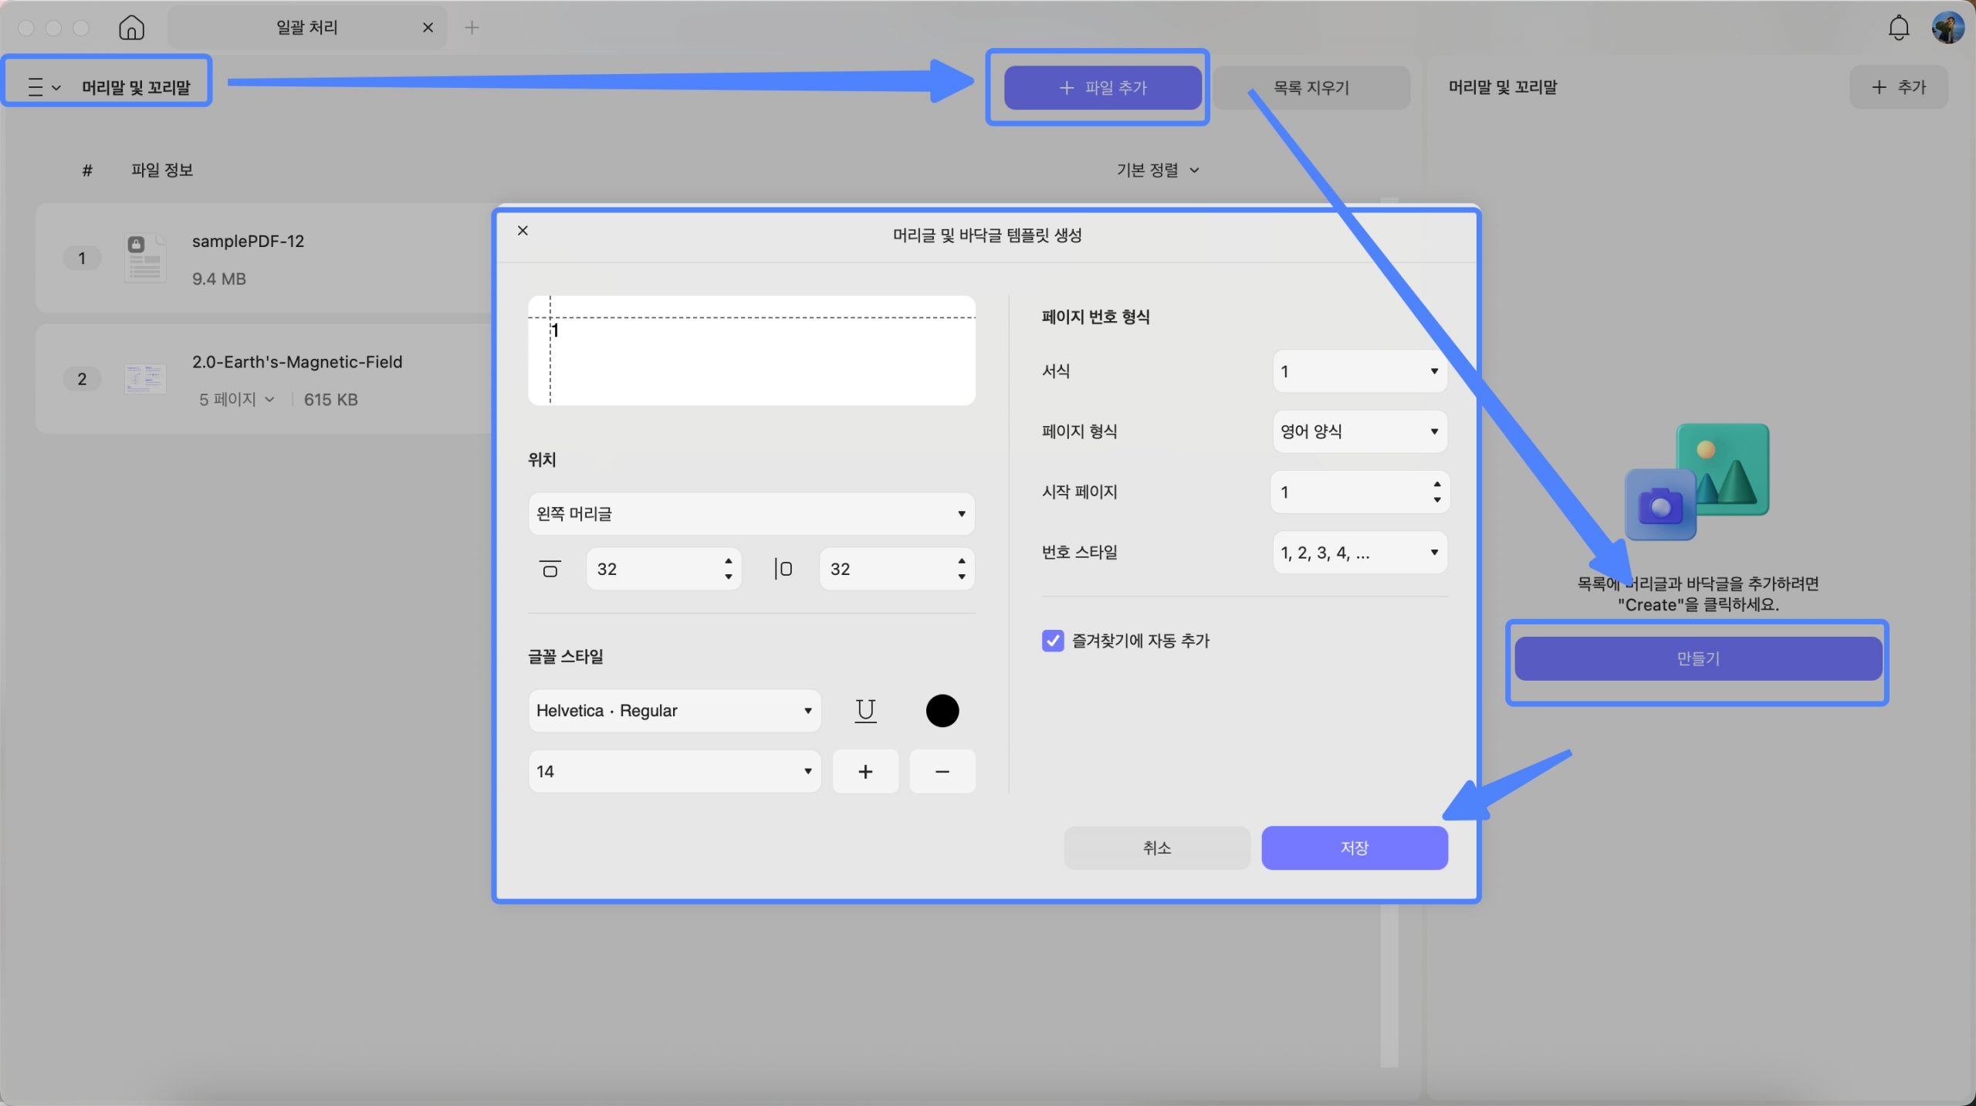
Task: Open the 번호 스타일 dropdown
Action: click(x=1359, y=552)
